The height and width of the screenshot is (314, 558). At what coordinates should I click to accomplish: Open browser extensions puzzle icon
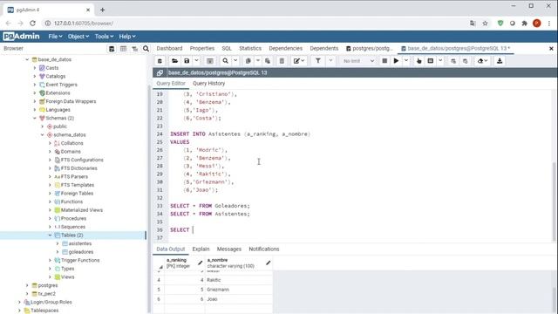tap(525, 24)
